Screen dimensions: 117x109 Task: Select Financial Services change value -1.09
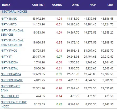[59, 32]
